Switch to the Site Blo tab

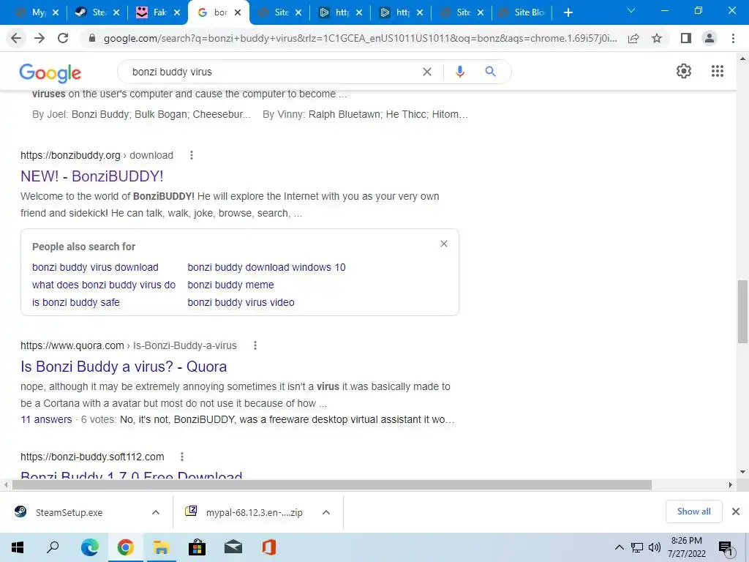[523, 12]
